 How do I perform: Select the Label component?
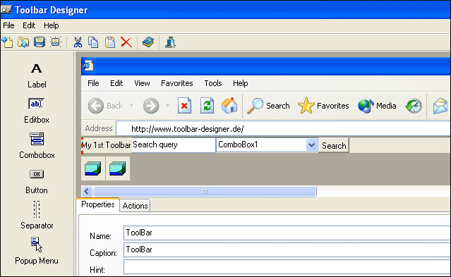click(x=37, y=76)
